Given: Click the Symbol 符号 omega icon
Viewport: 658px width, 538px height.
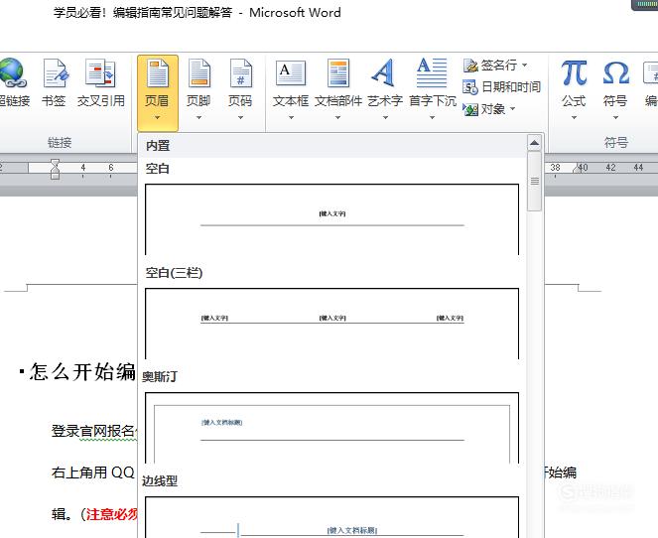Looking at the screenshot, I should pos(615,73).
